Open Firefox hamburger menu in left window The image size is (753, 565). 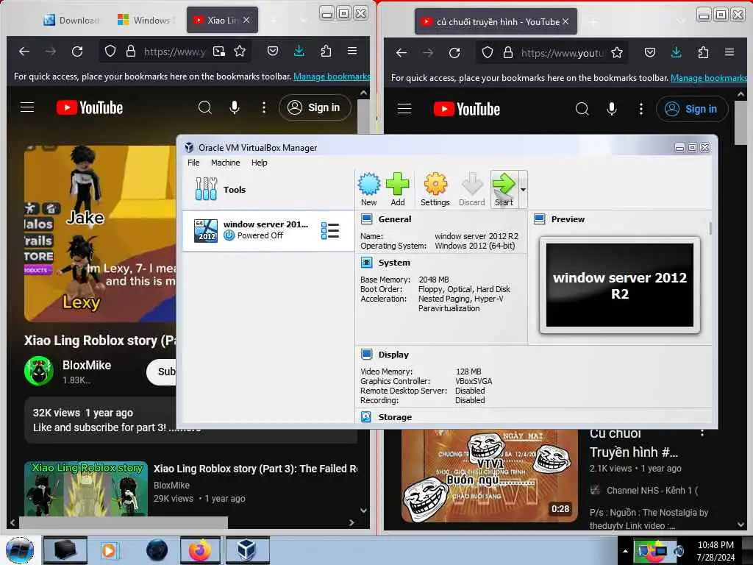click(352, 51)
